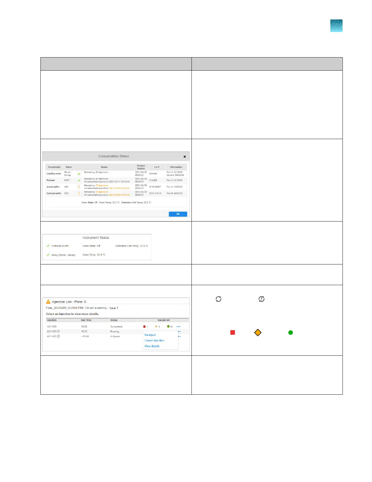The image size is (372, 482).
Task: Click lot number 51-B-34007
Action: coord(155,187)
